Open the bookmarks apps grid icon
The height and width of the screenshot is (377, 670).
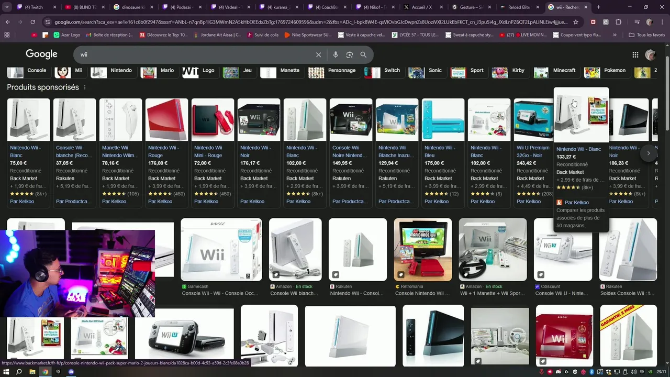[7, 35]
